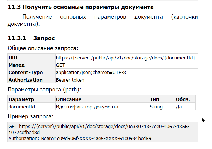Screen dimensions: 212x149
Task: Click the 'Идентификатор документа' description cell
Action: (87, 107)
